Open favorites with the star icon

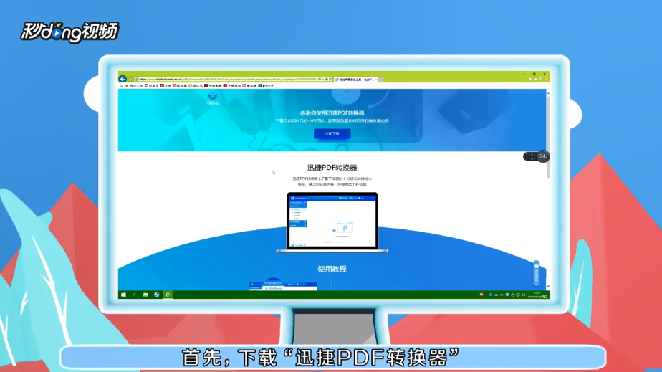tap(535, 79)
